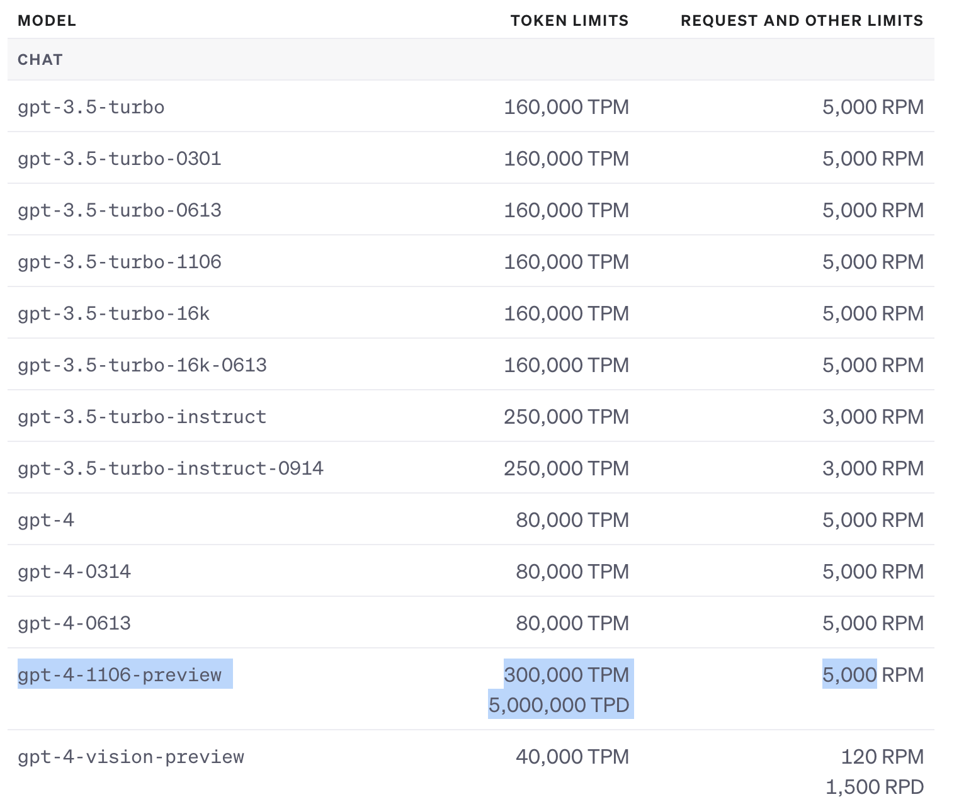The width and height of the screenshot is (959, 809).
Task: Select the gpt-3.5-turbo-instruct model name
Action: click(x=142, y=417)
